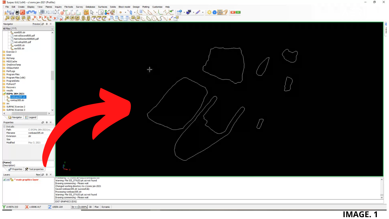Viewport: 389px width, 219px height.
Task: Click the network monitors icon in toolbar
Action: (x=188, y=12)
